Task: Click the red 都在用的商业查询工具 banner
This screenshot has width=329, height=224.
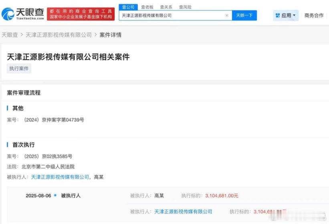Action: [81, 14]
